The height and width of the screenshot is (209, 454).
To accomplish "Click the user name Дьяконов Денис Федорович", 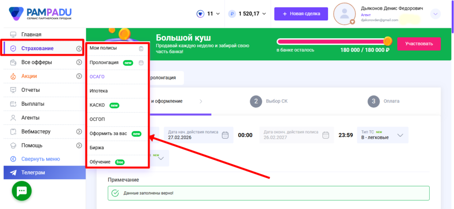I will tap(392, 8).
